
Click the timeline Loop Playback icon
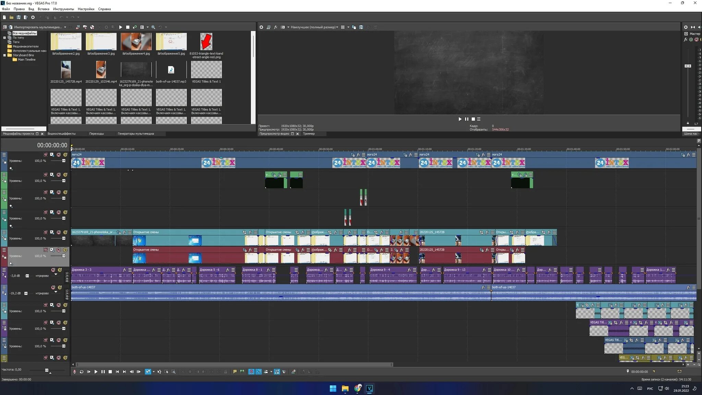point(82,372)
